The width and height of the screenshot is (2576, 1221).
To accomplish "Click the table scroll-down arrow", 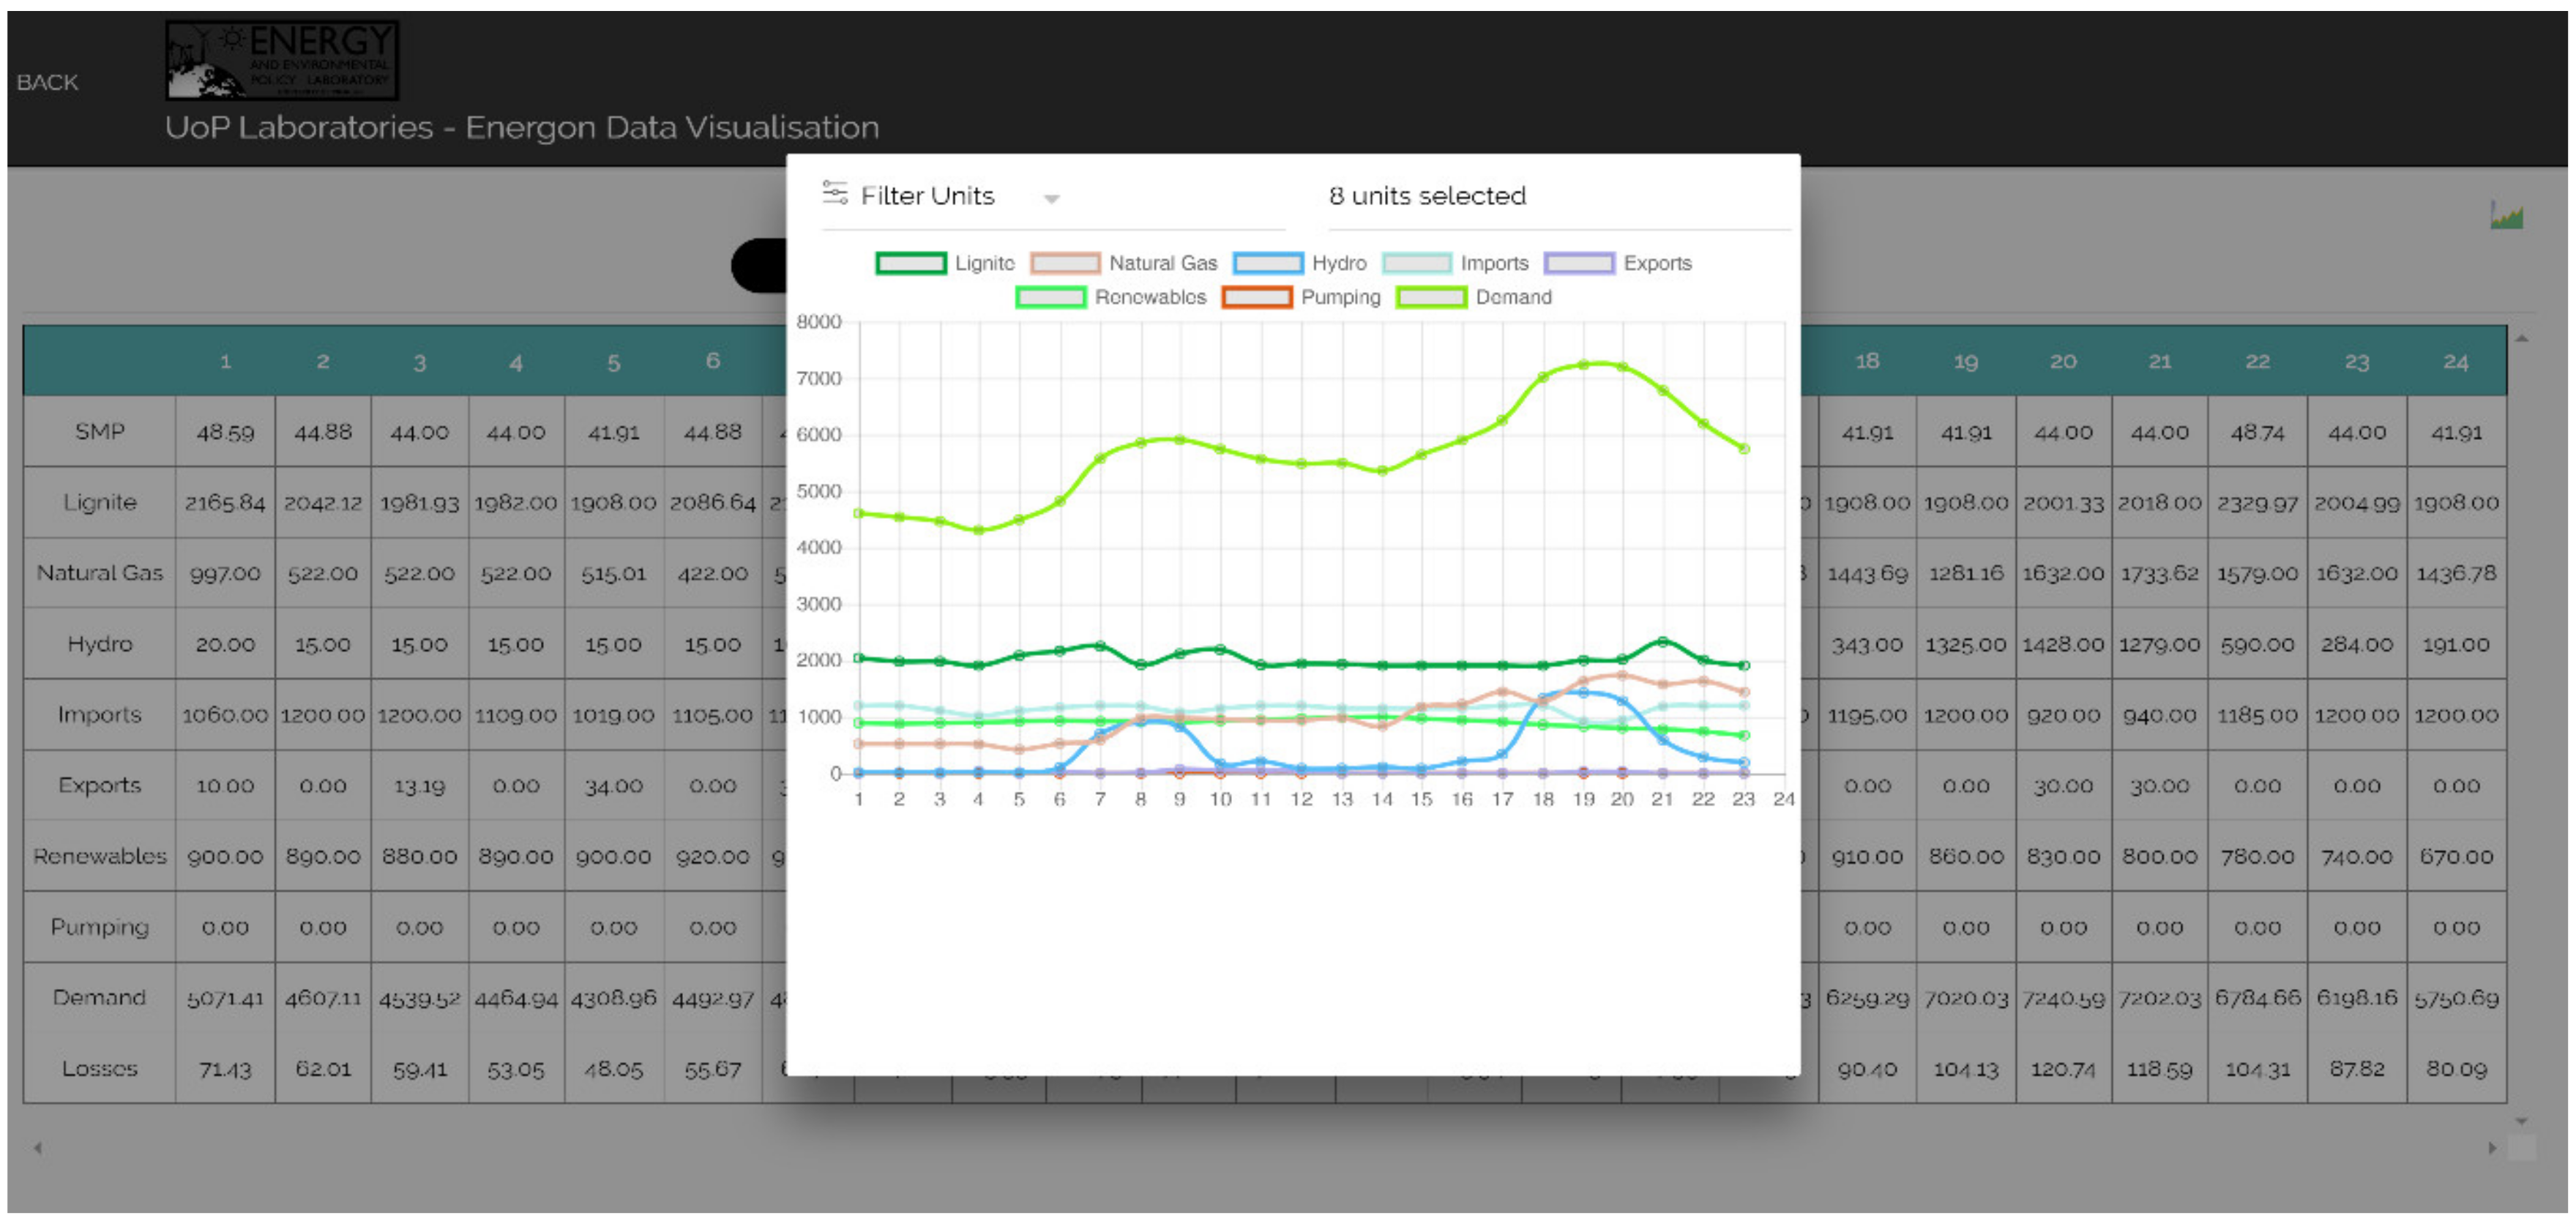I will tap(2522, 1121).
